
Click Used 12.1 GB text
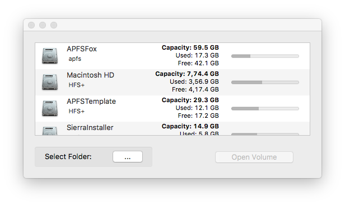197,108
